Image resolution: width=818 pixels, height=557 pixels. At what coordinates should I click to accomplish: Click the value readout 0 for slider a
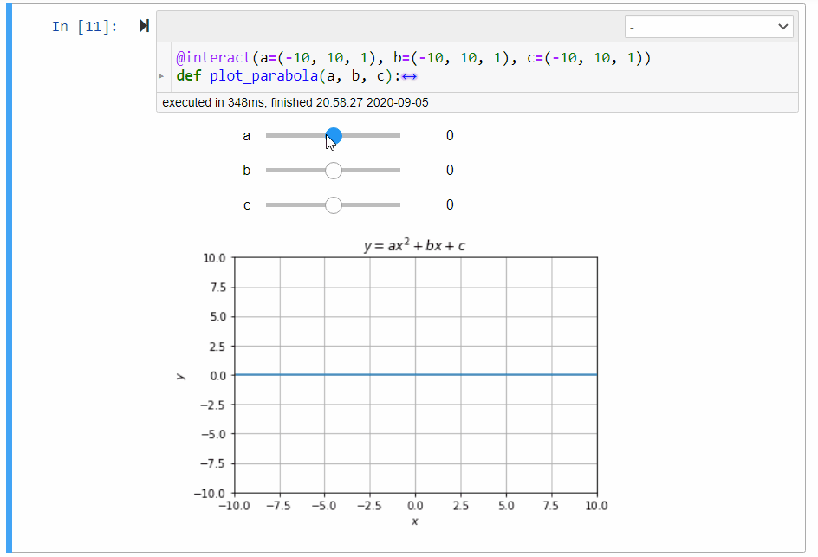click(x=450, y=135)
